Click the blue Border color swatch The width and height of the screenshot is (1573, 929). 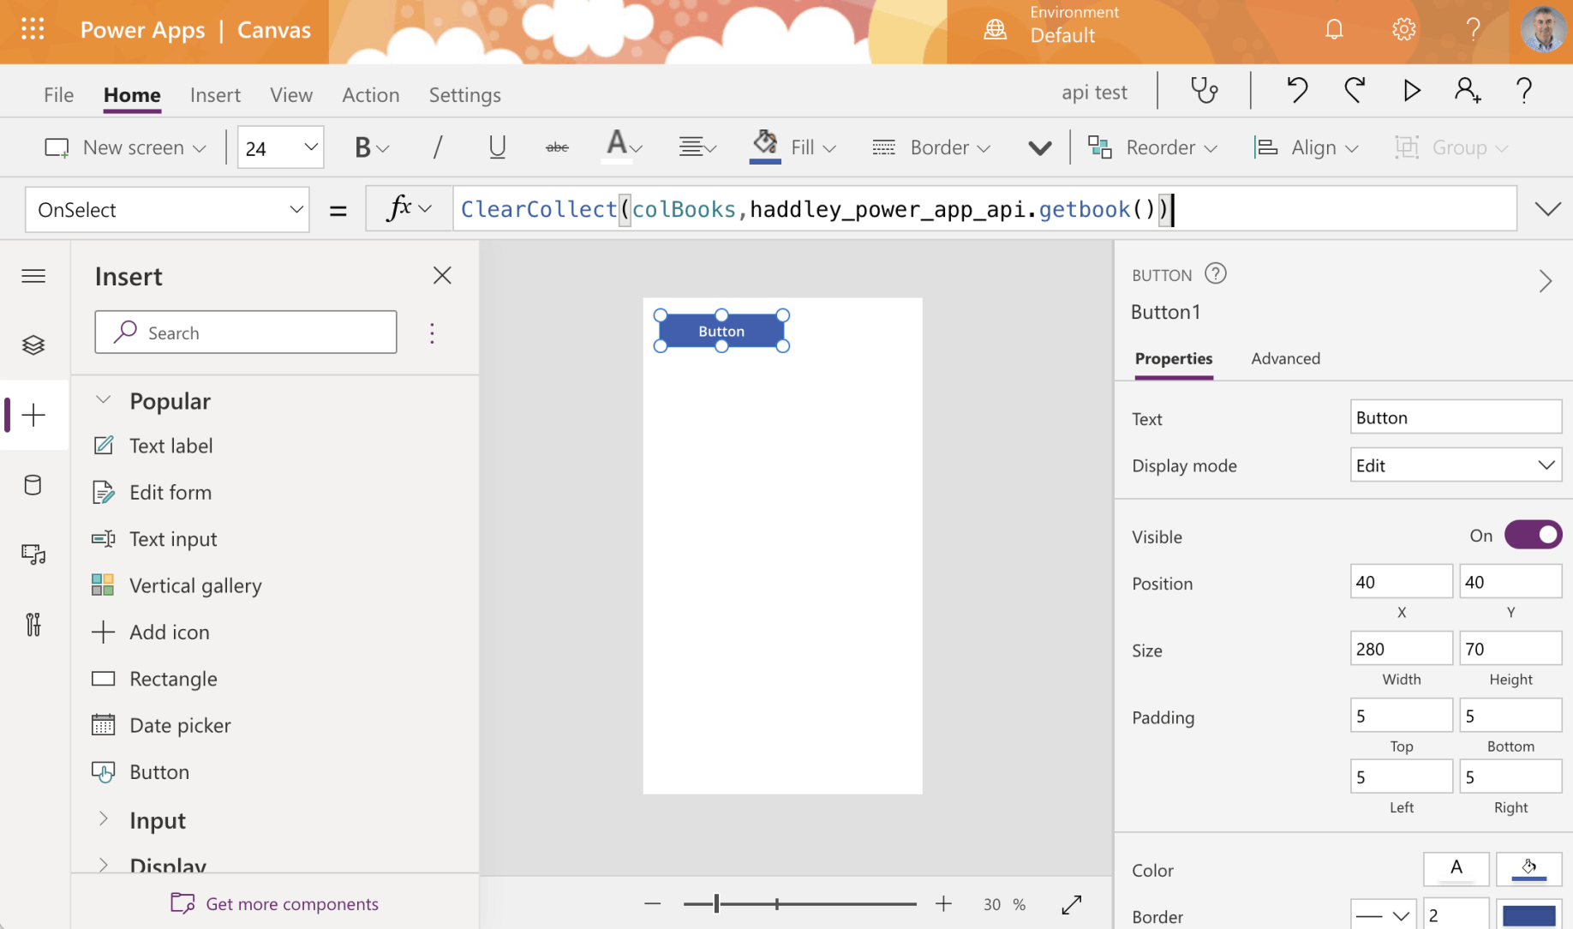[1528, 915]
